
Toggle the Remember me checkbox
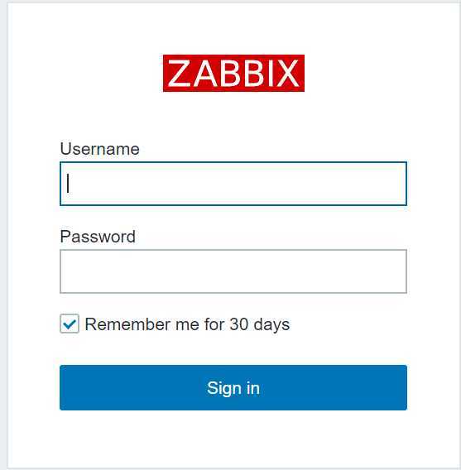pyautogui.click(x=70, y=324)
